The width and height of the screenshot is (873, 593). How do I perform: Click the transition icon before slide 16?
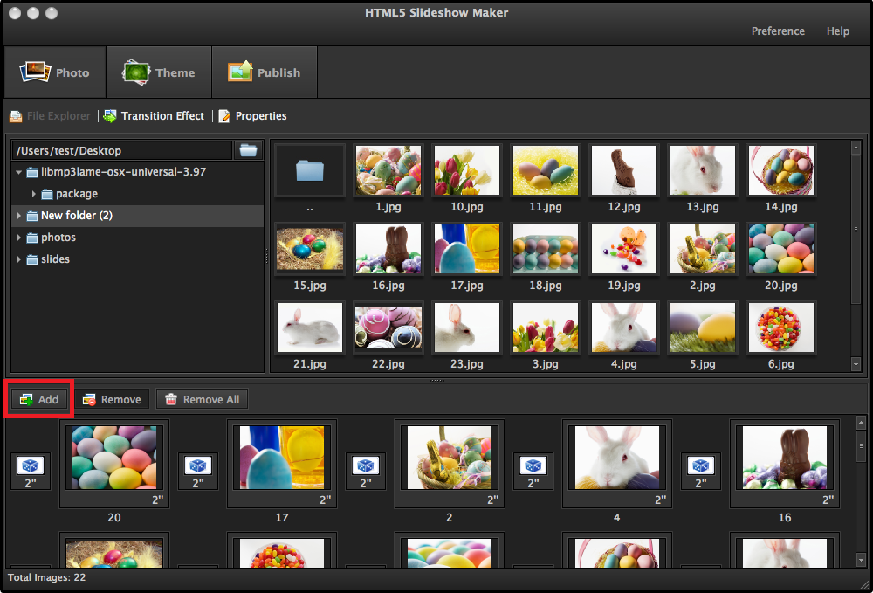701,465
